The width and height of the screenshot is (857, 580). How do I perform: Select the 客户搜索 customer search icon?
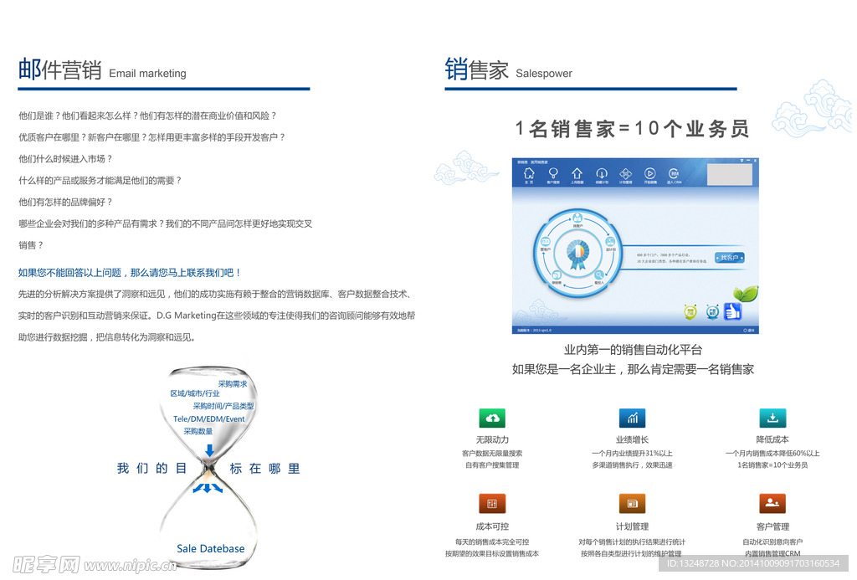[x=554, y=174]
